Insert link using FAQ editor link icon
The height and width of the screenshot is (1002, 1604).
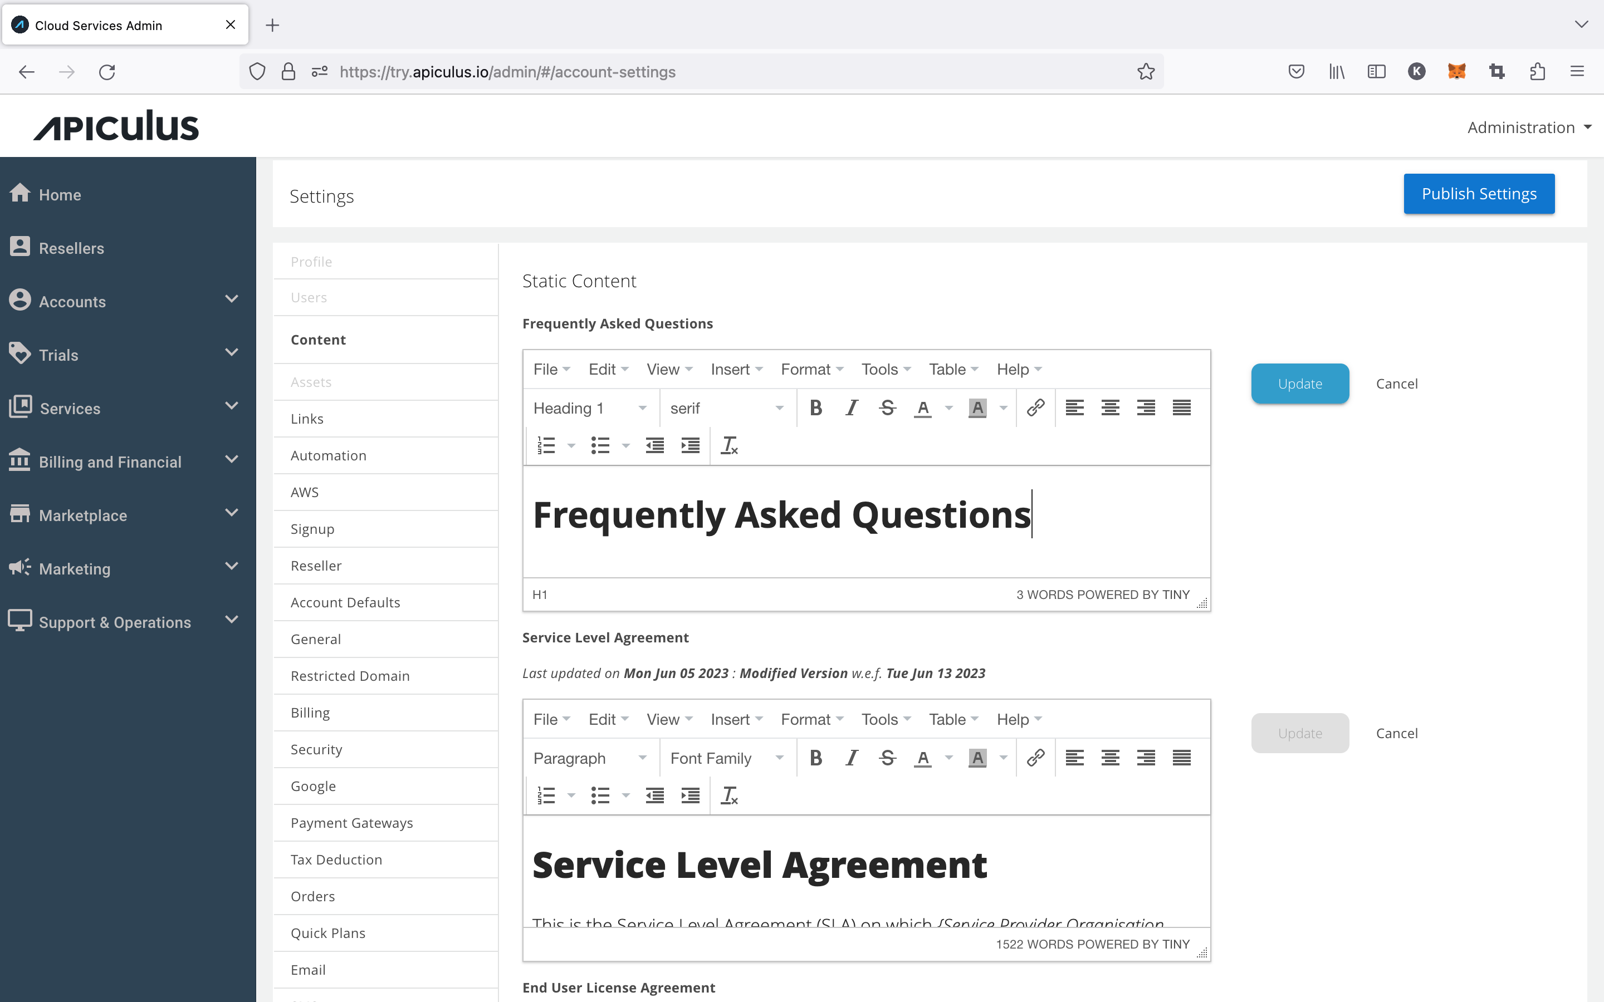(1035, 408)
